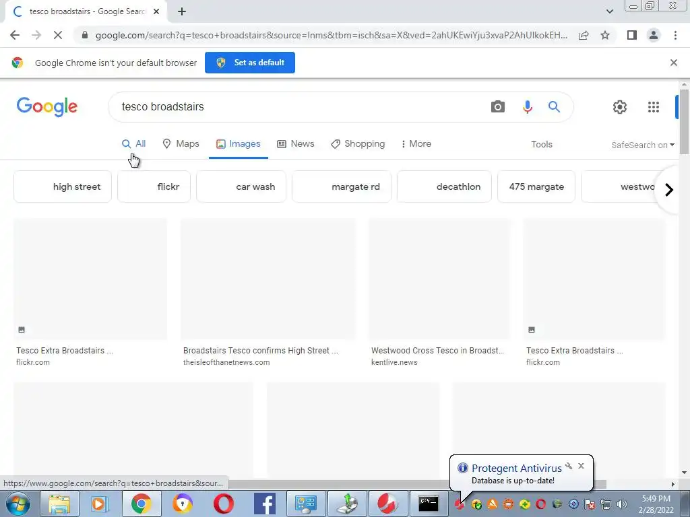690x517 pixels.
Task: Select the Images tab
Action: [238, 144]
